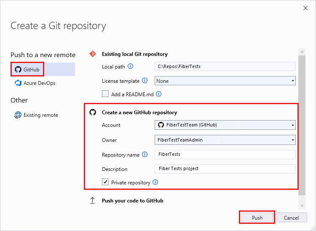The height and width of the screenshot is (231, 316).
Task: Click the License template info icon
Action: (x=145, y=81)
